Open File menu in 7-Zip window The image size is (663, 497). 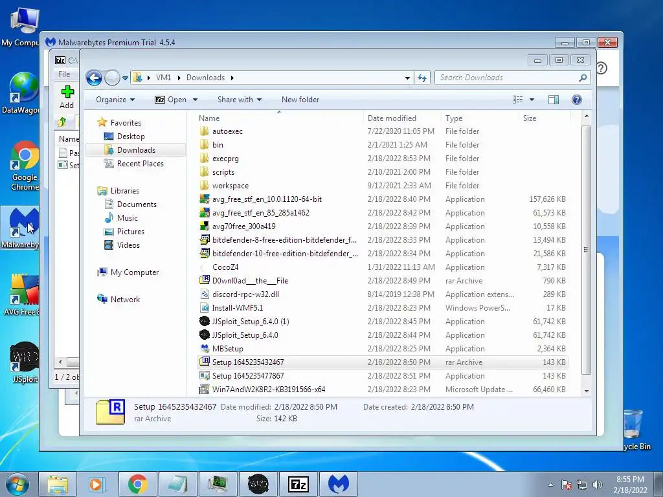64,74
